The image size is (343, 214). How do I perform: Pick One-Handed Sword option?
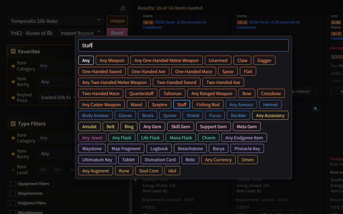coord(102,71)
